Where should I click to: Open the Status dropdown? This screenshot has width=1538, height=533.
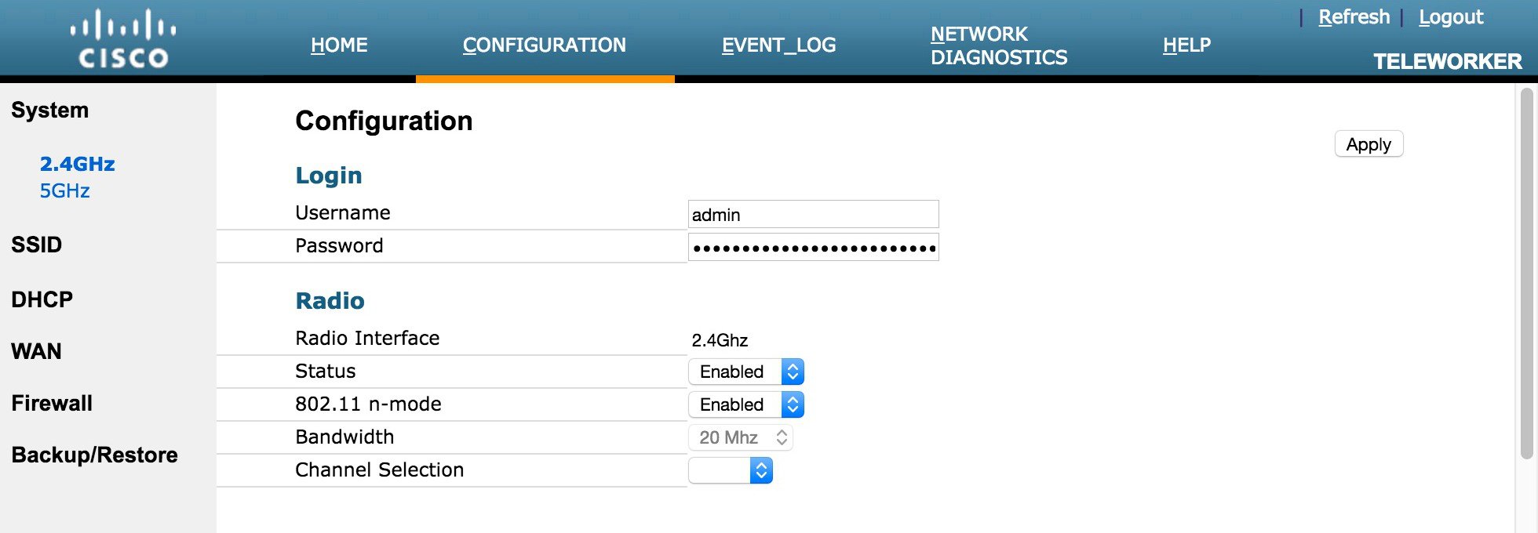tap(746, 372)
